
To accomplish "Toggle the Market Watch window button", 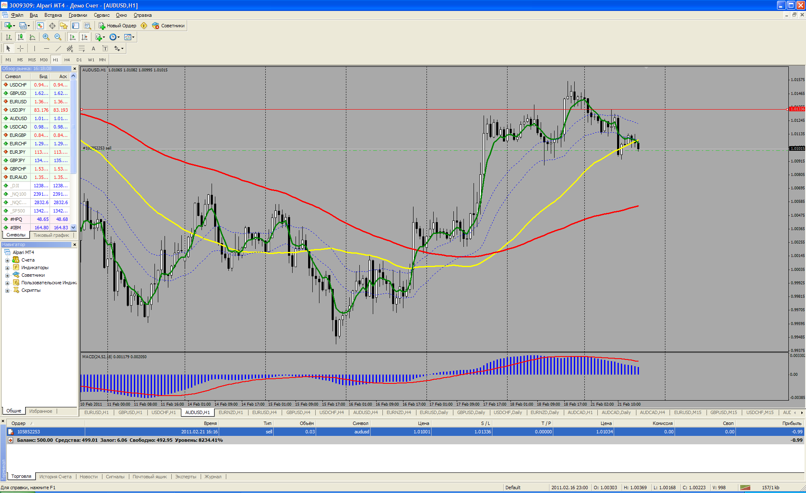I will (x=40, y=26).
